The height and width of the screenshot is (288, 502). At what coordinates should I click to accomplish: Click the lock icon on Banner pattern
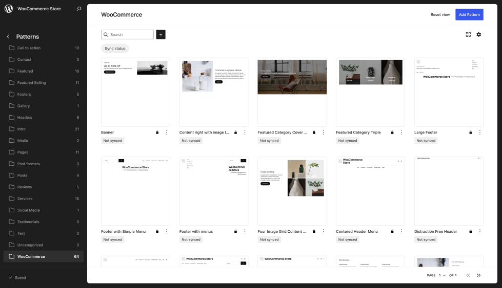157,132
